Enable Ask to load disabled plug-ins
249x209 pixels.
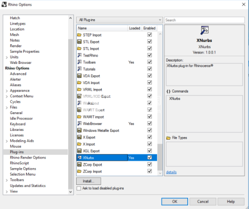79,188
